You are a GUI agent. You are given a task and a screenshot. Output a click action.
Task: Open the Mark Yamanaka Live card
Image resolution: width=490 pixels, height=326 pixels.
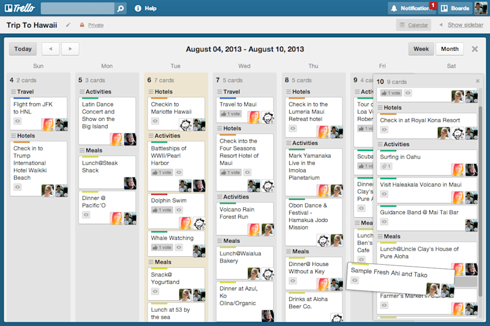(314, 172)
